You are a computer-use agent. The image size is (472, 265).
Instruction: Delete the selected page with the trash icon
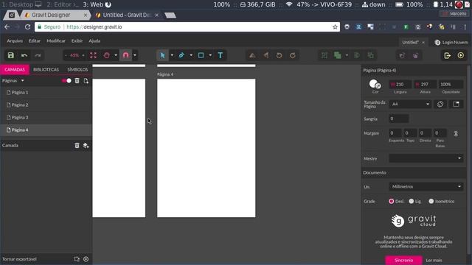[x=77, y=80]
